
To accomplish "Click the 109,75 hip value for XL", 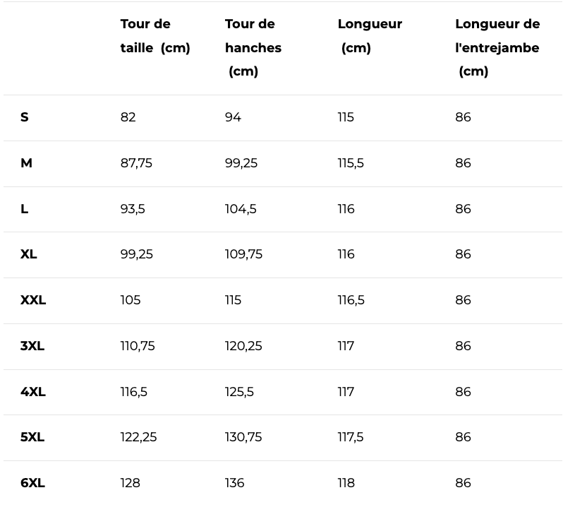I will (243, 254).
